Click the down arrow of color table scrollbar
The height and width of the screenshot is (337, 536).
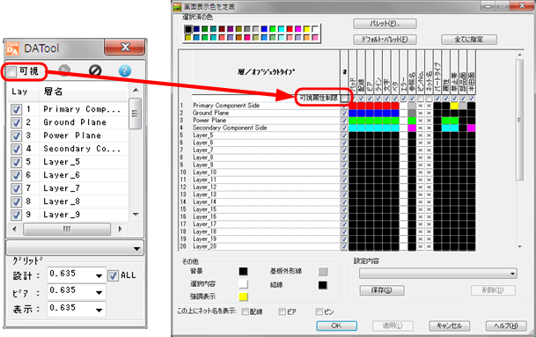click(x=519, y=246)
